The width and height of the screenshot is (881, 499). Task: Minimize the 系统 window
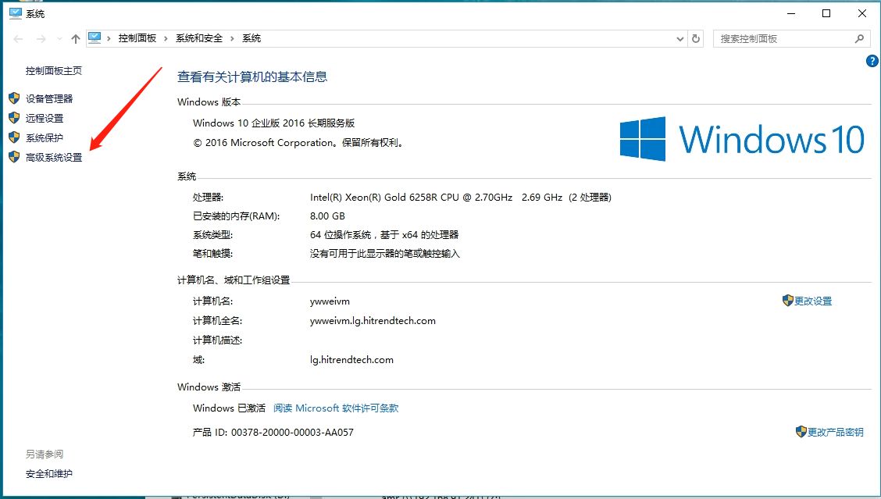click(x=791, y=13)
